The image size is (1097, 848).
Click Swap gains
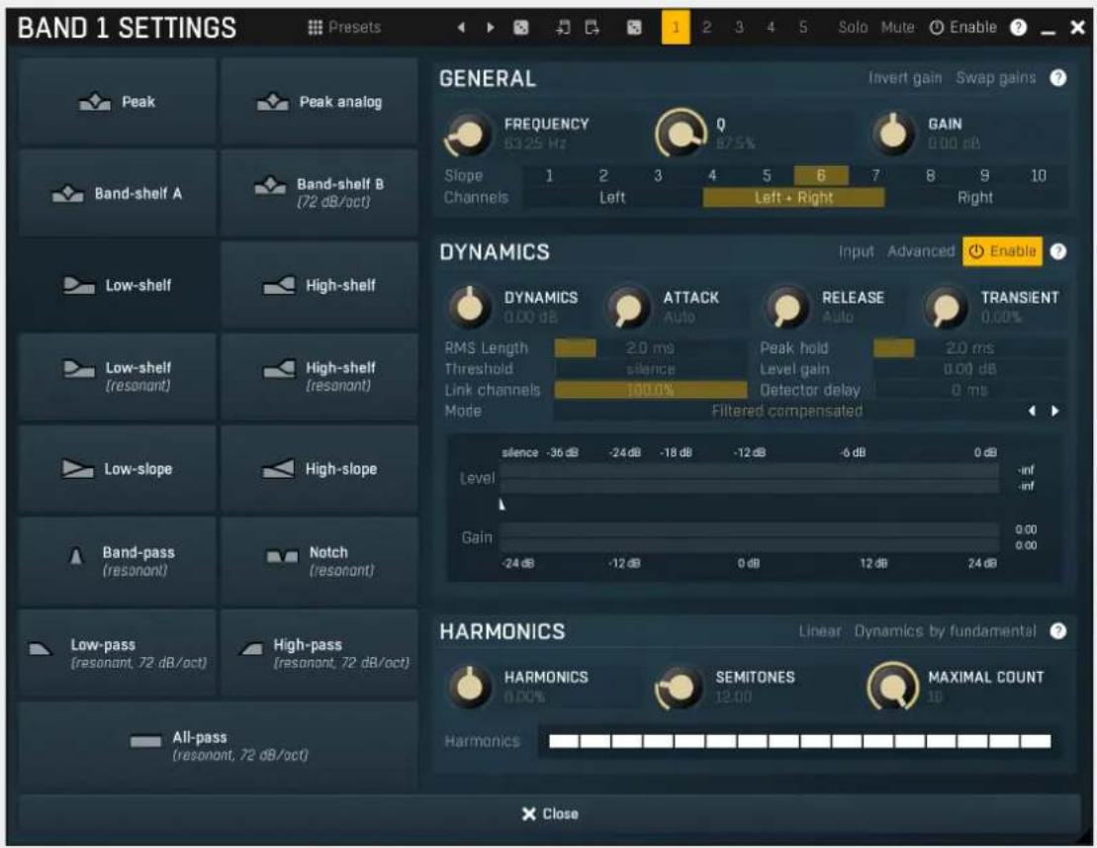click(995, 77)
